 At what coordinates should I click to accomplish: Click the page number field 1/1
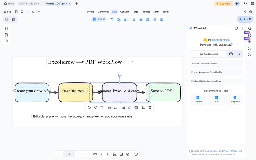[69, 154]
